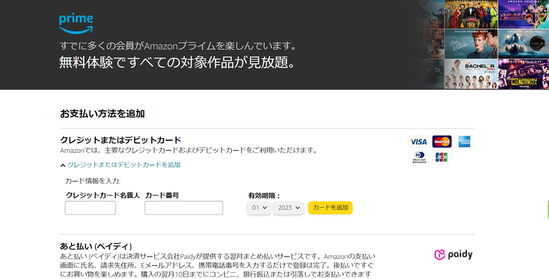Viewport: 549px width, 279px height.
Task: Click The Bachelor Japan thumbnail
Action: click(471, 74)
